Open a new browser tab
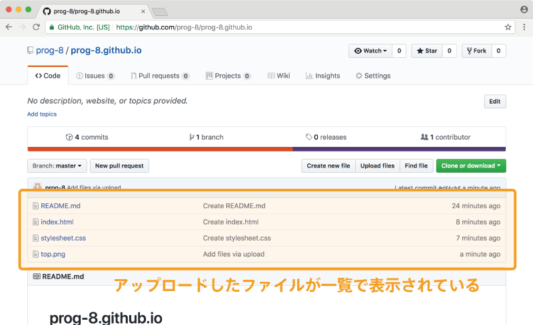Viewport: 533px width, 325px height. tap(160, 12)
